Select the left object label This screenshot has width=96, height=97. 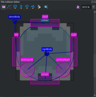16,35
